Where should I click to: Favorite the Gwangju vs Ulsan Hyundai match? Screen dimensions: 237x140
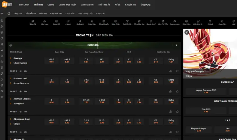pos(177,71)
